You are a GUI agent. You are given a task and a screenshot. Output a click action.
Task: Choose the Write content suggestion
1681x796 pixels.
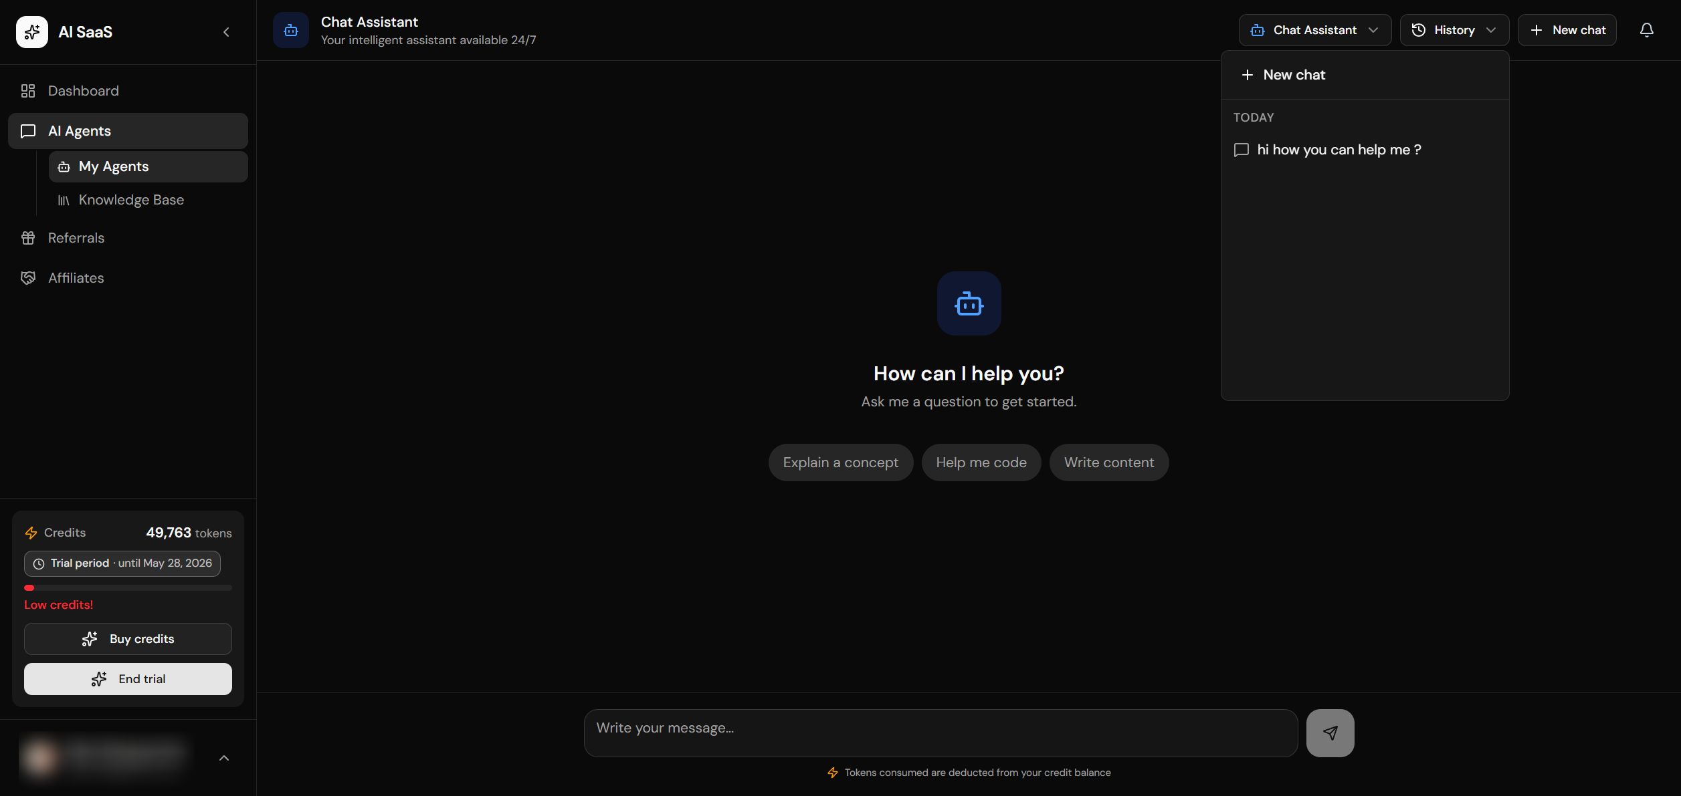coord(1109,462)
